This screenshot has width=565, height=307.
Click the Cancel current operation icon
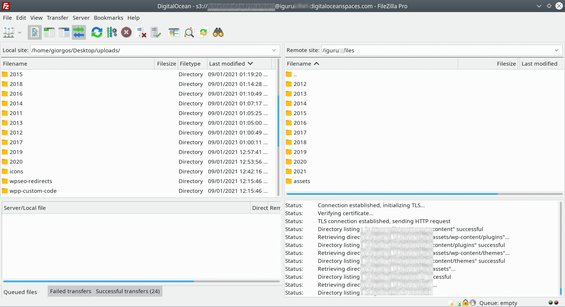126,32
